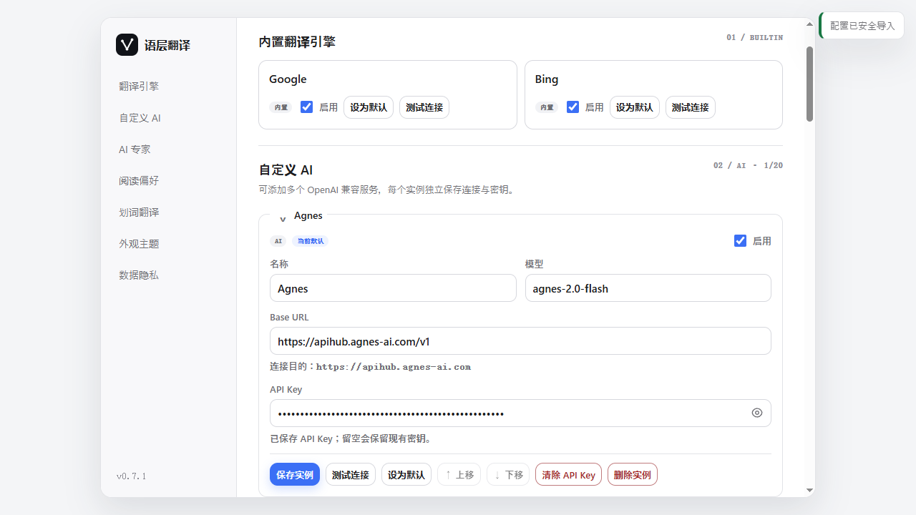Toggle Agnes 启用 checkbox

click(x=741, y=240)
